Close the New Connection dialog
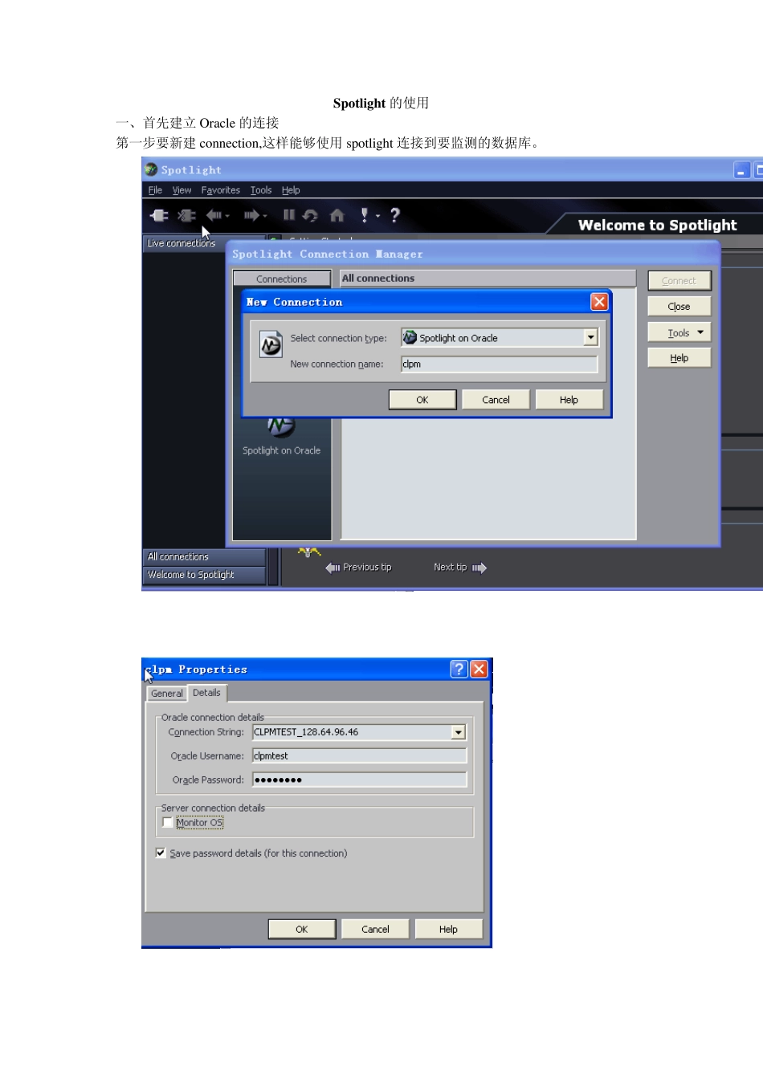 pos(599,302)
